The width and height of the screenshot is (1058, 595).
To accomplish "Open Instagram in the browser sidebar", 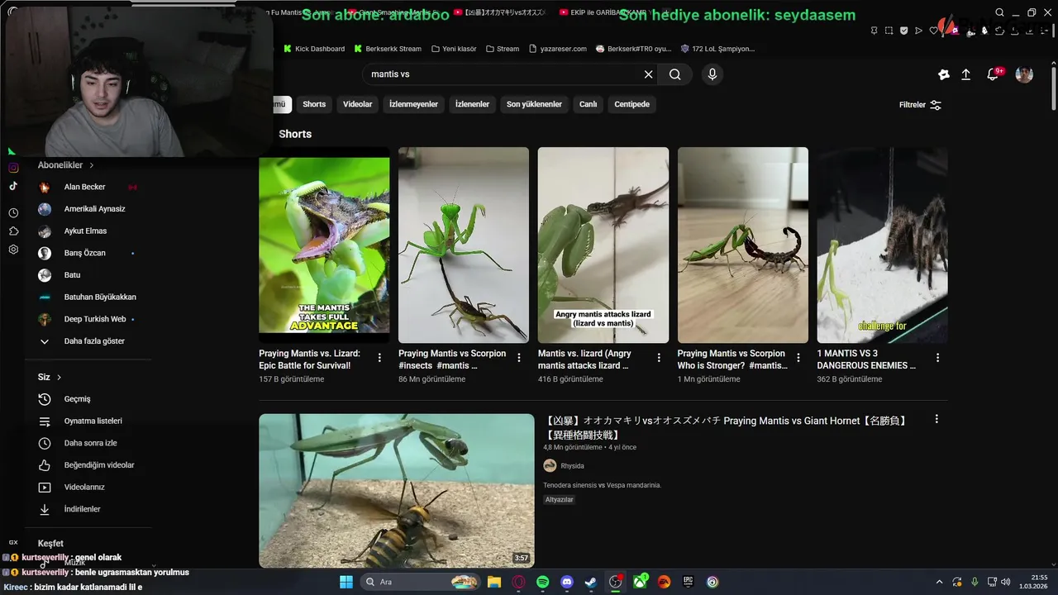I will pyautogui.click(x=13, y=168).
